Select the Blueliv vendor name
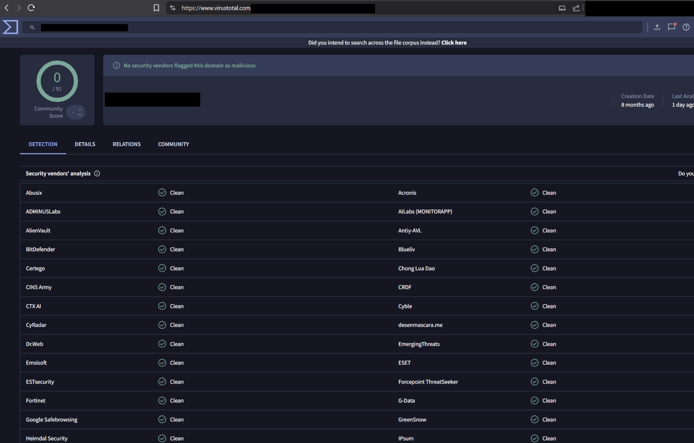Image resolution: width=694 pixels, height=443 pixels. (406, 249)
